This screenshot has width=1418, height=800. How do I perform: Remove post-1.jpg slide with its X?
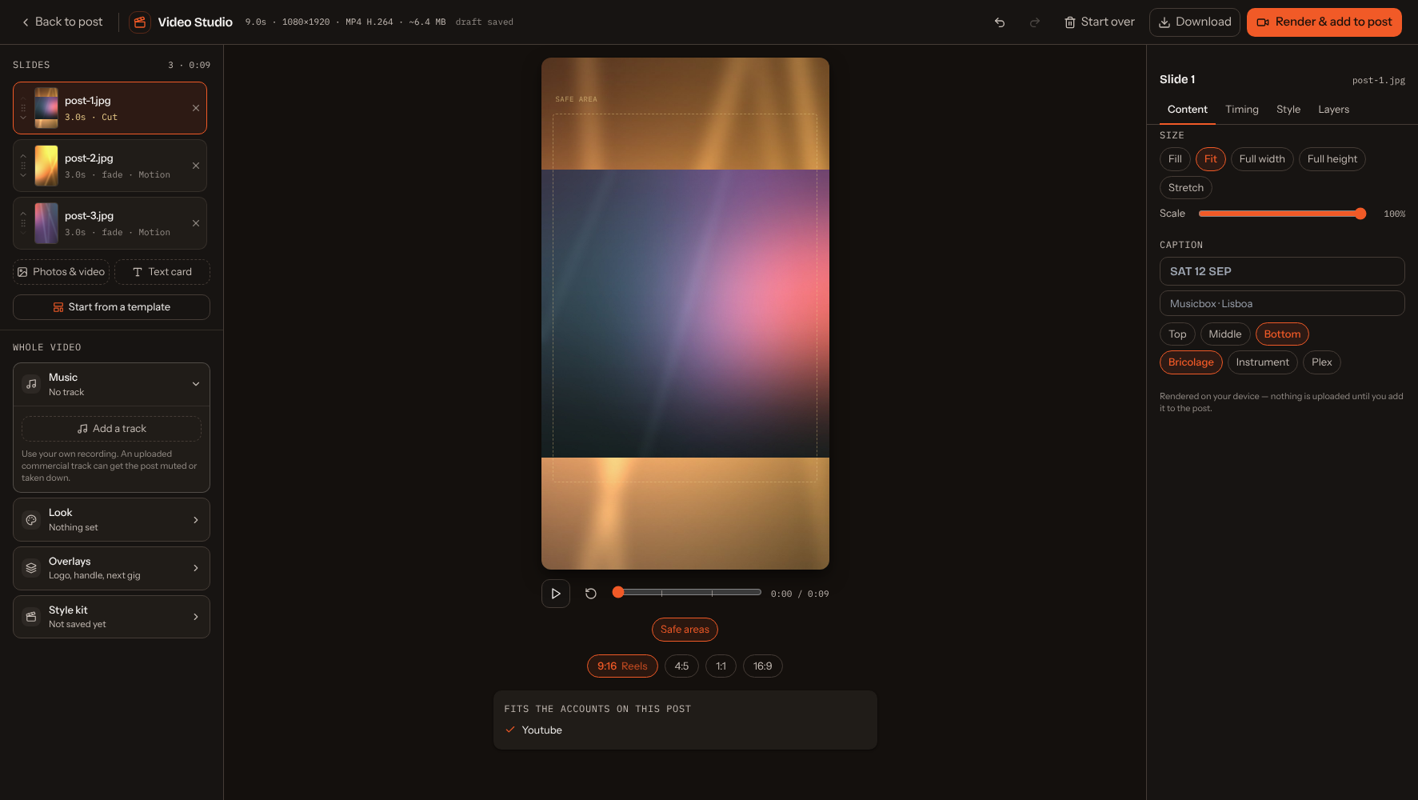(x=196, y=108)
